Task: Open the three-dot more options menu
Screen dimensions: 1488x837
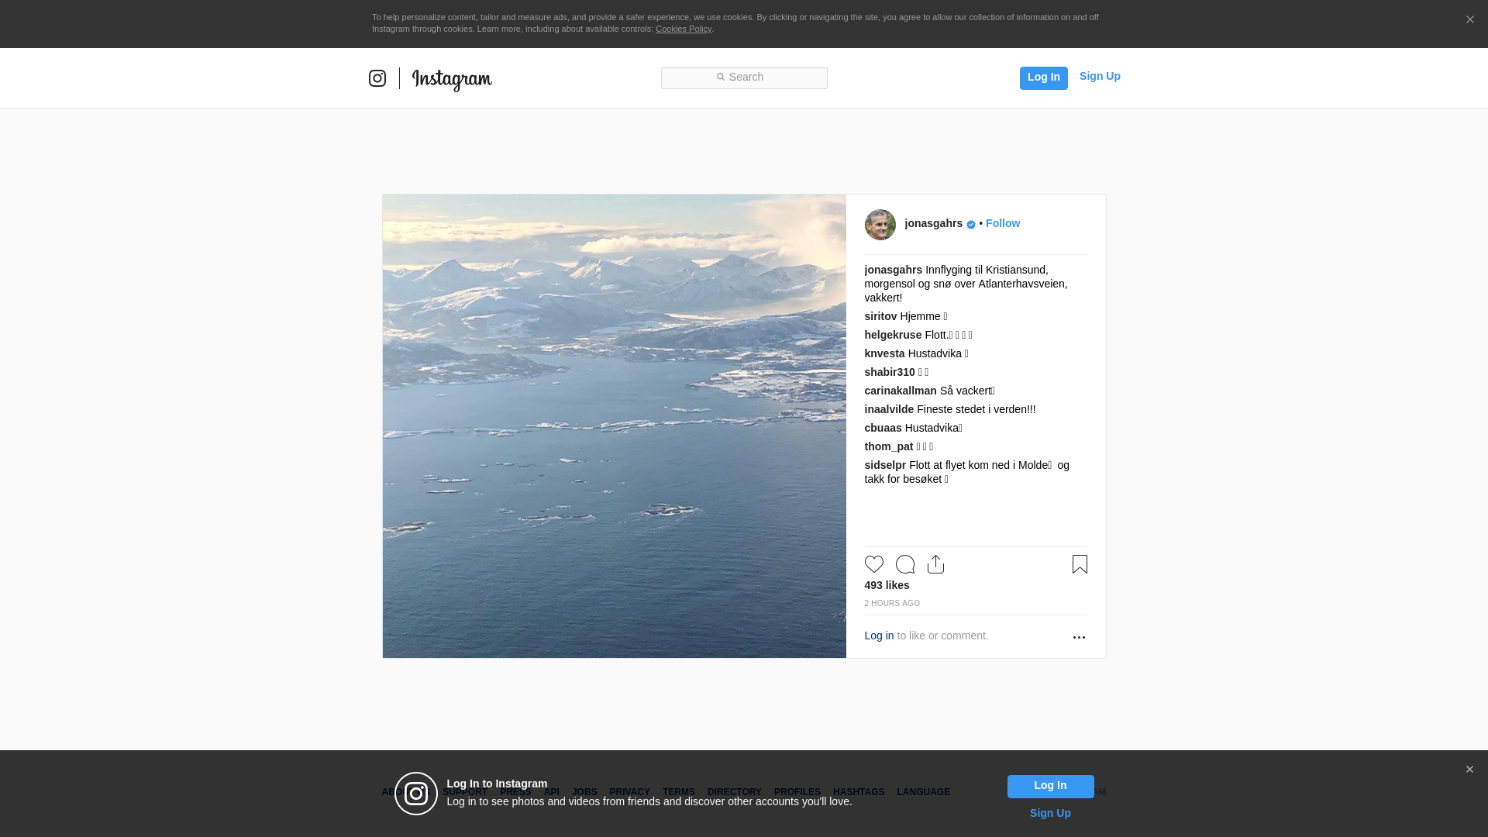Action: coord(1079,637)
